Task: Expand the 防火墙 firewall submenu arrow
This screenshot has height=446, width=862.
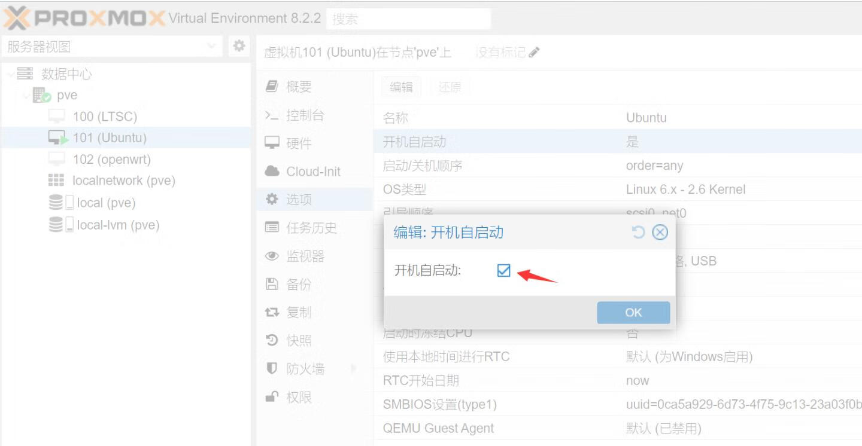Action: (x=353, y=369)
